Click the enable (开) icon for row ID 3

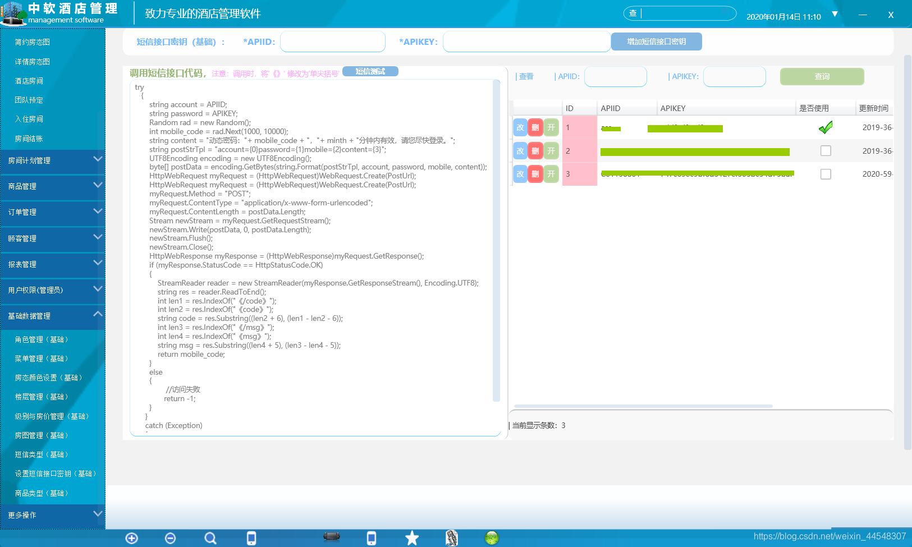pyautogui.click(x=551, y=174)
